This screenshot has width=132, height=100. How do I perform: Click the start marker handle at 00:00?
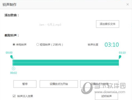pyautogui.click(x=12, y=57)
